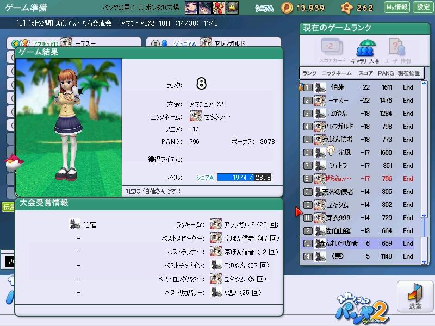Click ベストリカバリー winner (悪) (25 回)
The width and height of the screenshot is (435, 326).
(x=235, y=292)
